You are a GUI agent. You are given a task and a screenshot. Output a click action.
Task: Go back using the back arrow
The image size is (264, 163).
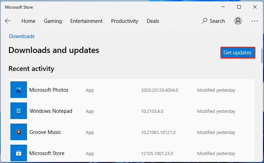pos(8,21)
